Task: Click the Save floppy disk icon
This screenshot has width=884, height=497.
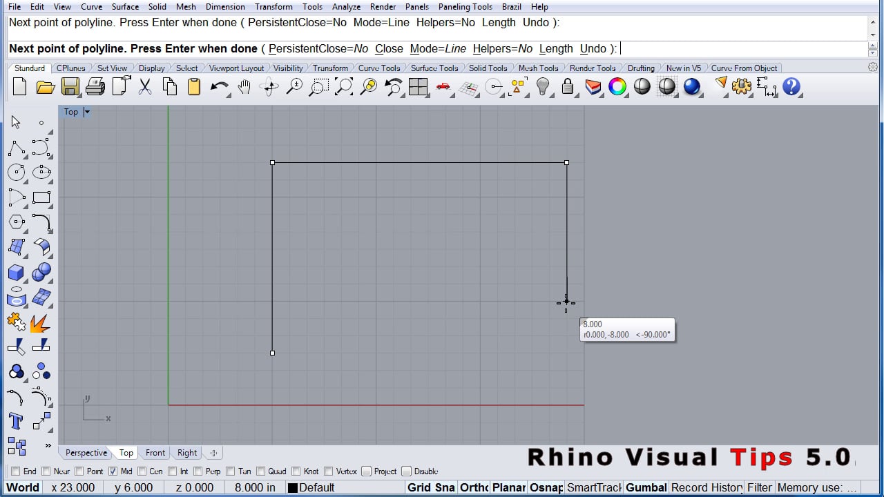Action: click(70, 87)
